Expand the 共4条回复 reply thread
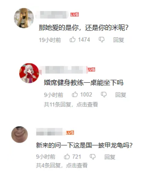Viewport: 163px width, 175px height. 62,165
